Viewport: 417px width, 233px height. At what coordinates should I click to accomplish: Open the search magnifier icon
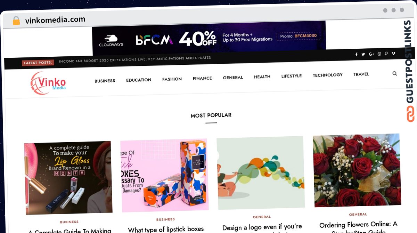[395, 73]
